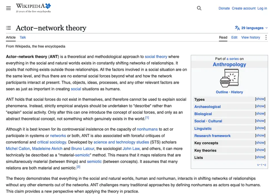Open the Linguistic link
Viewport: 274px width, 194px height.
click(203, 129)
